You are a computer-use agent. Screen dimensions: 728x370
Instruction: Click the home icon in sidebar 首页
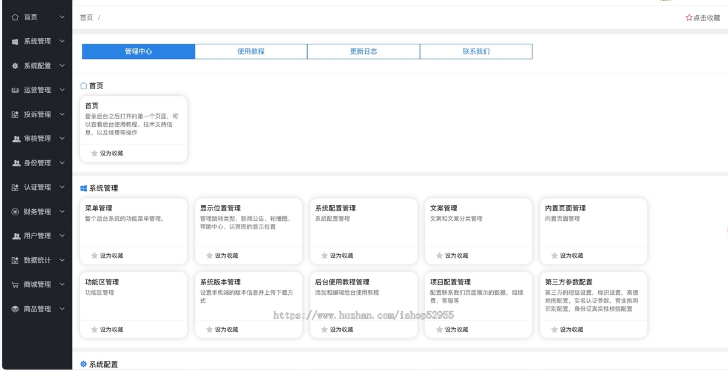(15, 17)
